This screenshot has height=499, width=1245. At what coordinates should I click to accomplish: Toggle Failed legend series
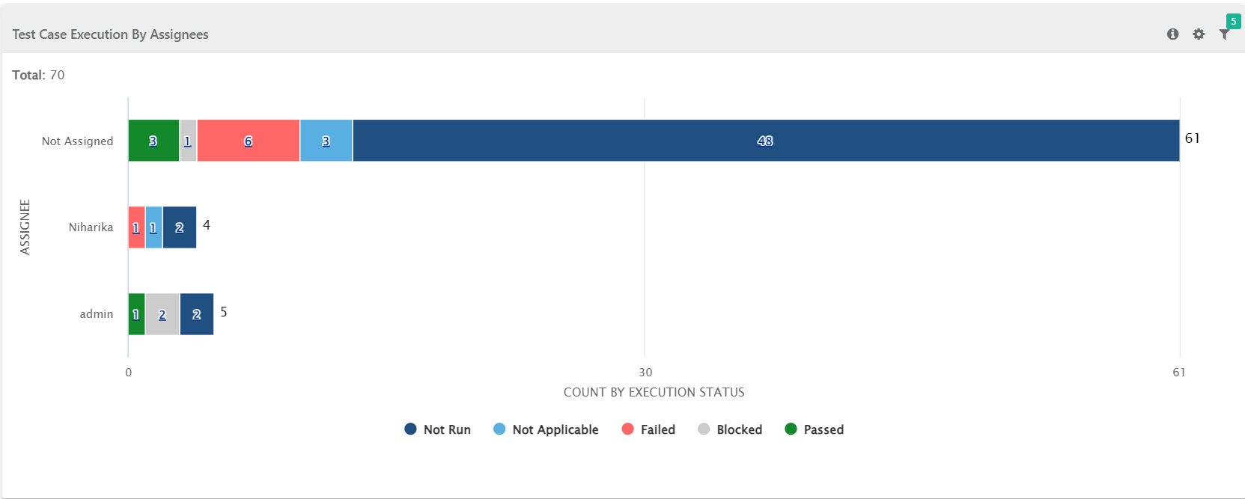click(649, 429)
